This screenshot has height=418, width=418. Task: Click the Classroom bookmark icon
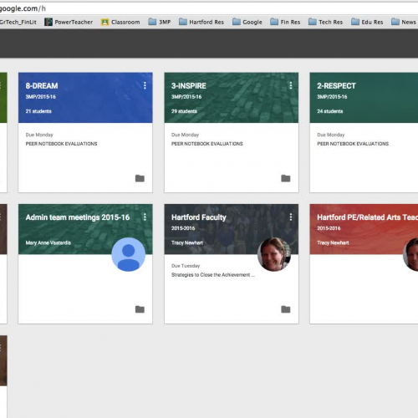click(104, 22)
